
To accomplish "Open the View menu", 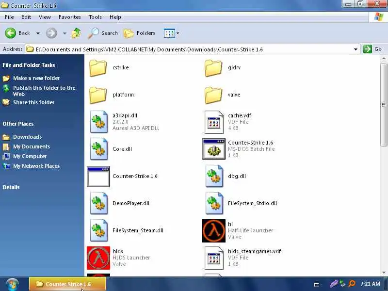I will pyautogui.click(x=45, y=17).
